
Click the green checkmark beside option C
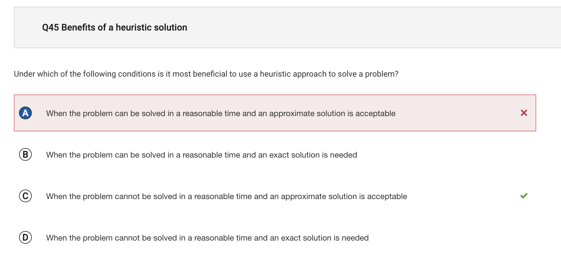pyautogui.click(x=524, y=196)
